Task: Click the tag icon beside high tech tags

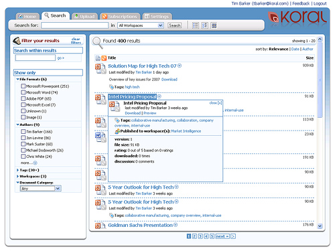Action: pos(111,87)
